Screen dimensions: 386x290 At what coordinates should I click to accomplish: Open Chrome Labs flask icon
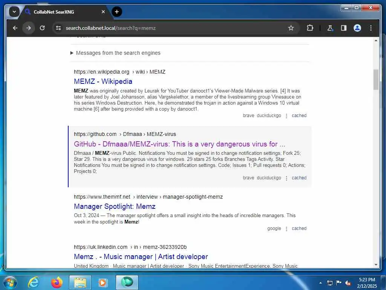point(330,28)
